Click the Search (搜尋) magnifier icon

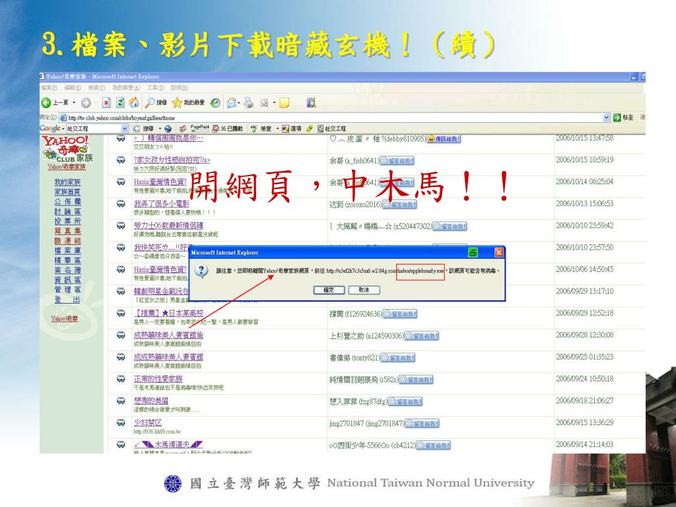(150, 102)
